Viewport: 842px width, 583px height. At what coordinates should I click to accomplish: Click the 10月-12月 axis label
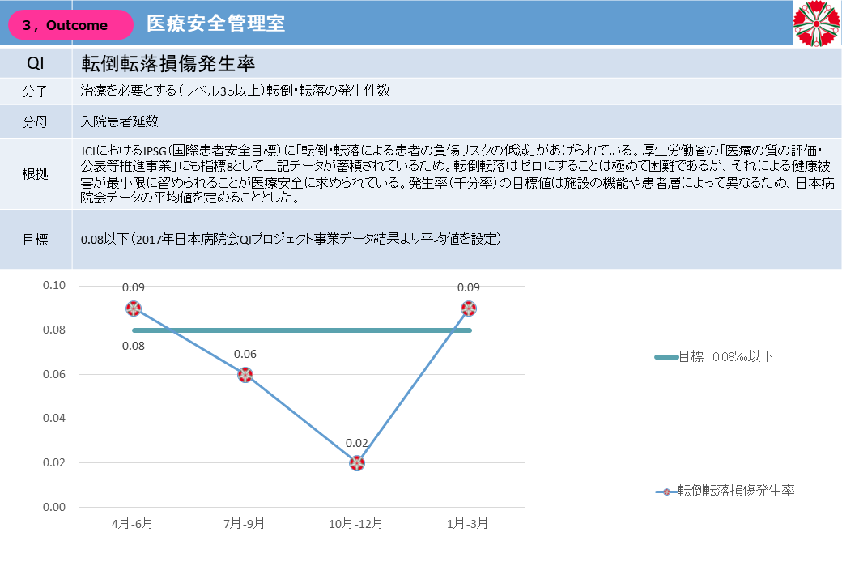point(357,523)
